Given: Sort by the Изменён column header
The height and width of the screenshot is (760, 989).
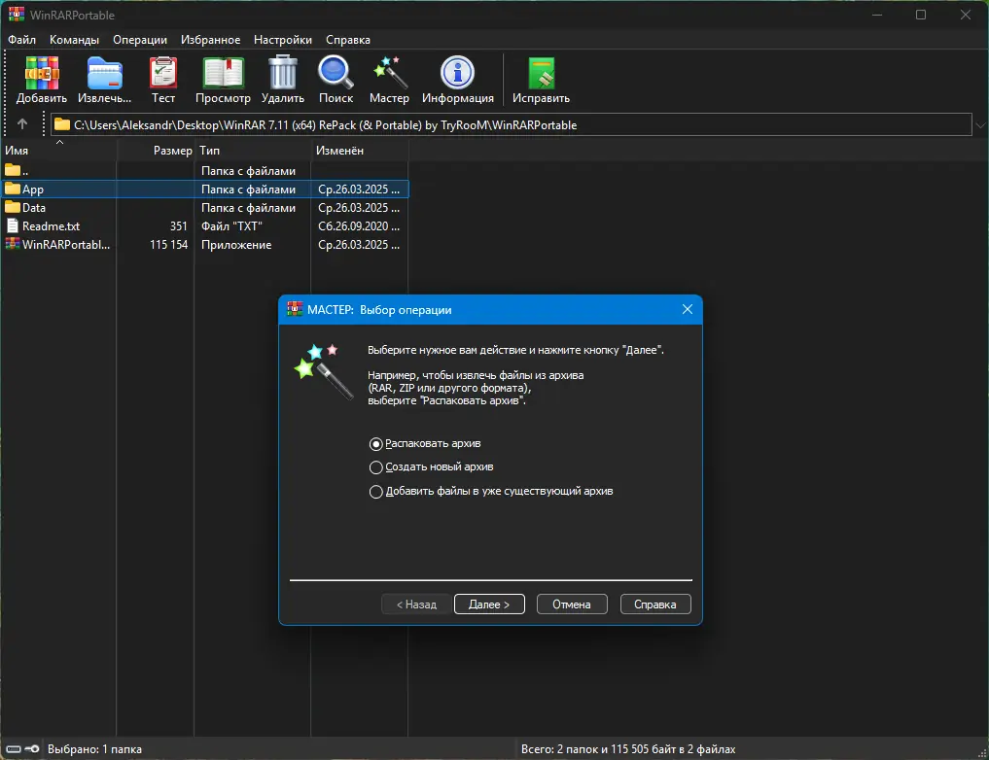Looking at the screenshot, I should point(360,151).
